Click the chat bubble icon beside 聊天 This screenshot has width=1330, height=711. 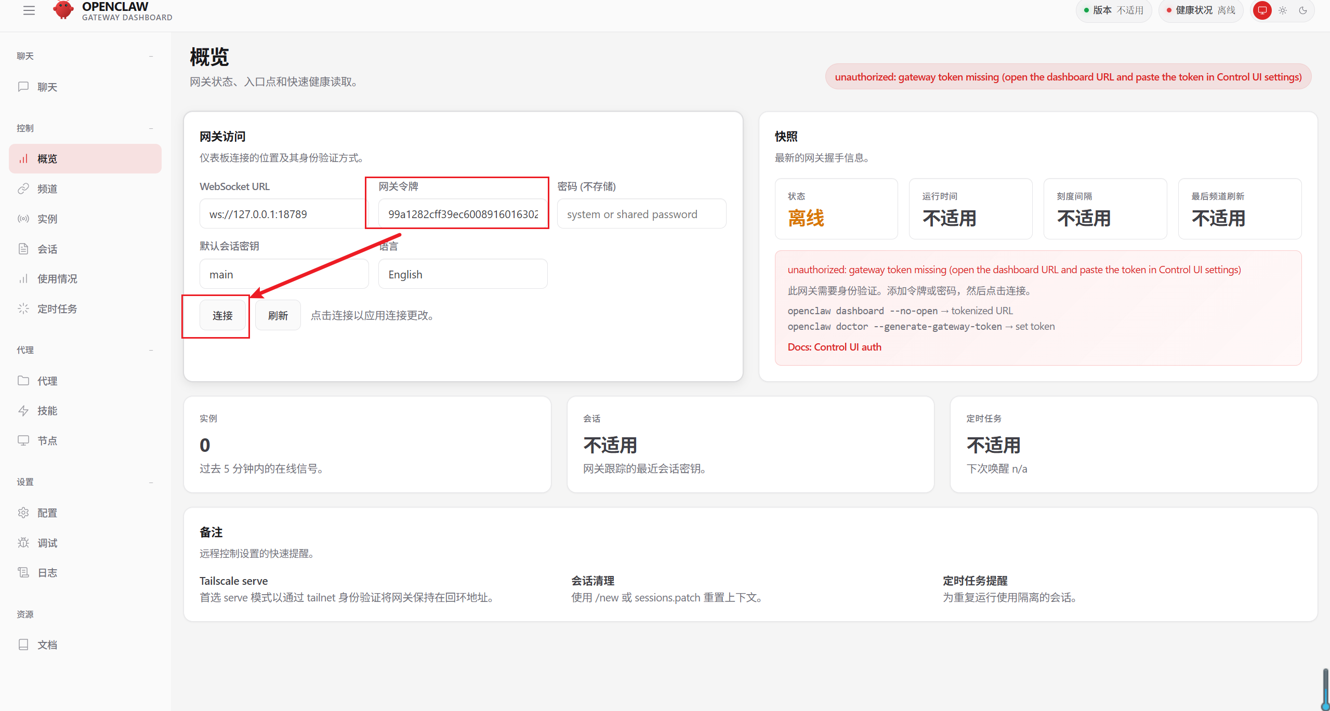pyautogui.click(x=23, y=87)
